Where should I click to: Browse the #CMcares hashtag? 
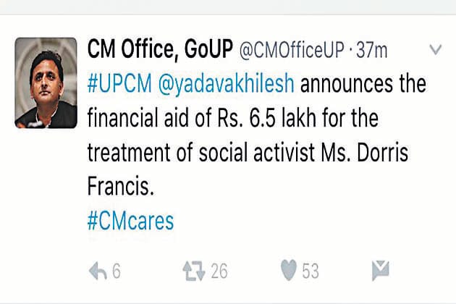[131, 220]
